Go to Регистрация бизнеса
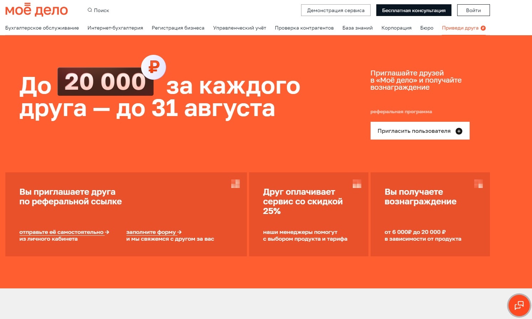532x319 pixels. (x=178, y=28)
